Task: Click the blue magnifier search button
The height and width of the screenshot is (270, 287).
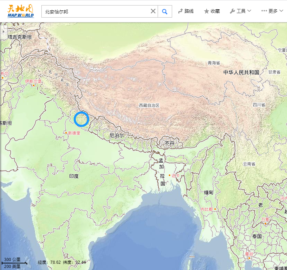Action: (165, 11)
